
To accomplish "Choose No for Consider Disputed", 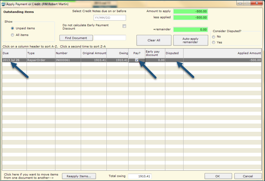I will [214, 37].
